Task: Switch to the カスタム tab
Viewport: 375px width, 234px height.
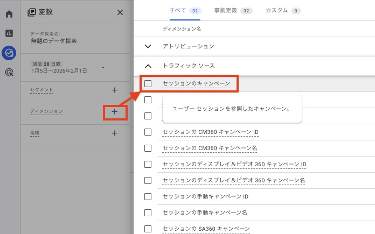Action: point(283,11)
